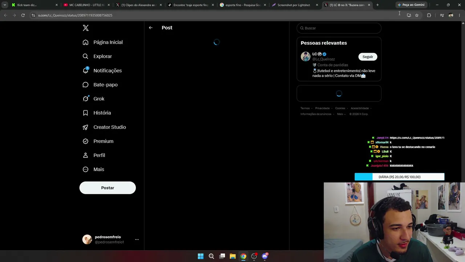Click the Conta de paródias label
The image size is (465, 262).
point(333,65)
